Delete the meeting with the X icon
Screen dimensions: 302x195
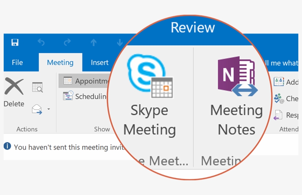pyautogui.click(x=14, y=86)
